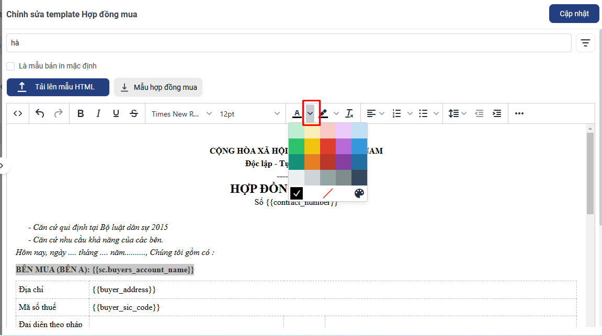Open the custom color palette icon

(359, 193)
